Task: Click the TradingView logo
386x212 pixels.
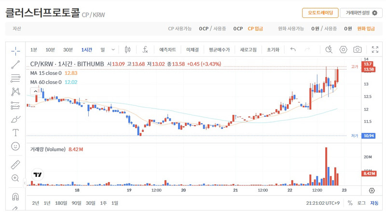Action: (x=38, y=174)
